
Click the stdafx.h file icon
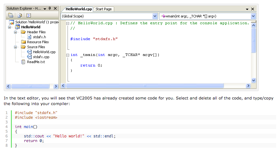29,37
